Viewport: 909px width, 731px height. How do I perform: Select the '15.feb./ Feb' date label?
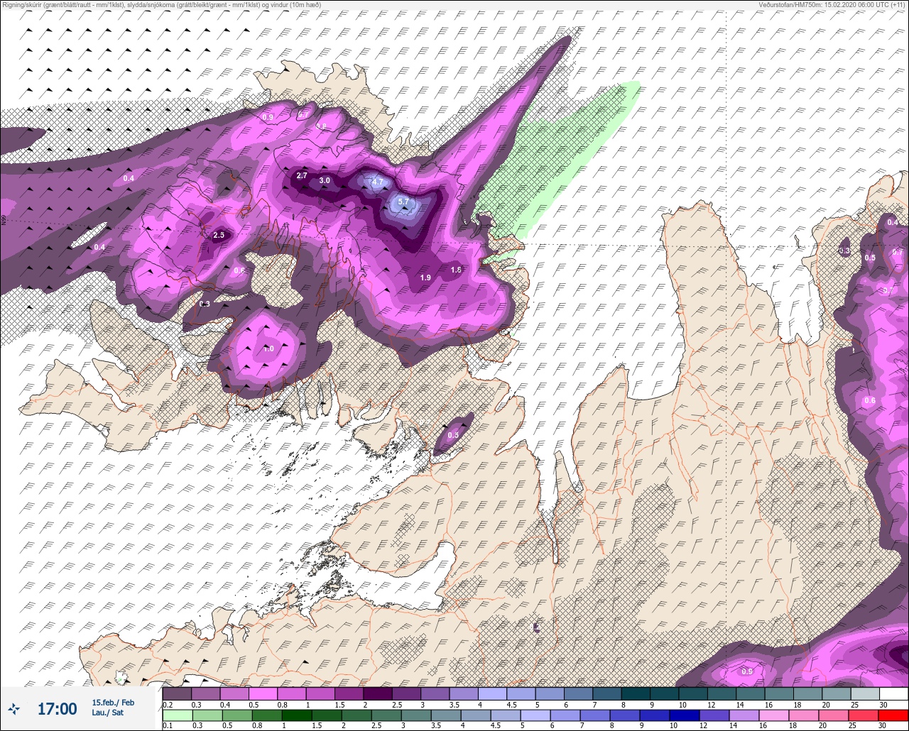click(113, 703)
